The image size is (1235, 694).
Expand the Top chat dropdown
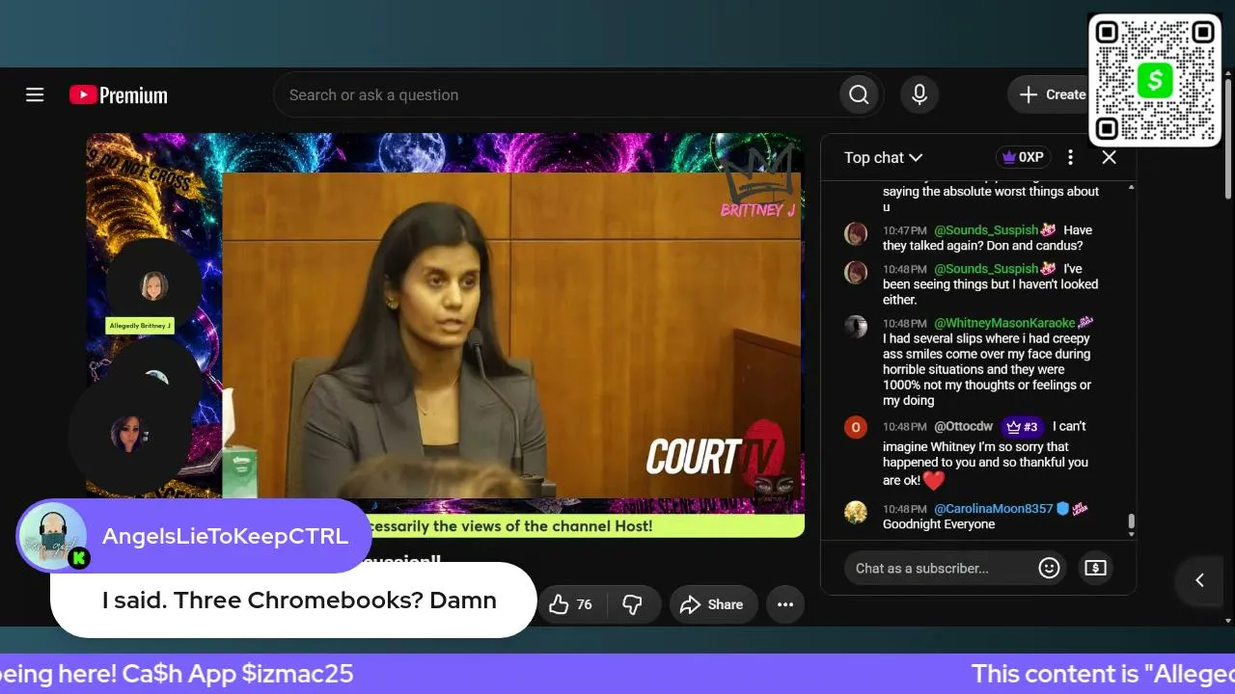(x=883, y=157)
